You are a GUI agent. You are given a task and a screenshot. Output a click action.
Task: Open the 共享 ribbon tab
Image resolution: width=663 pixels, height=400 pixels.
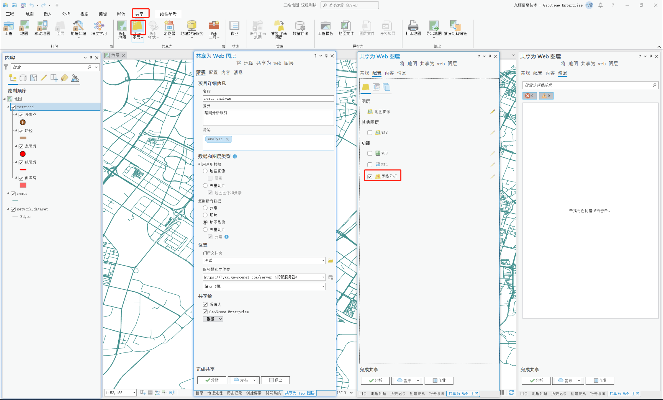point(140,14)
